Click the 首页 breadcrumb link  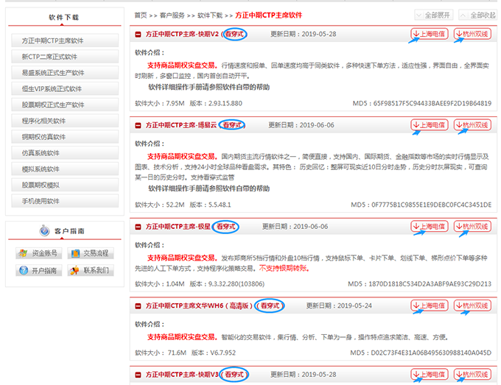coord(140,15)
